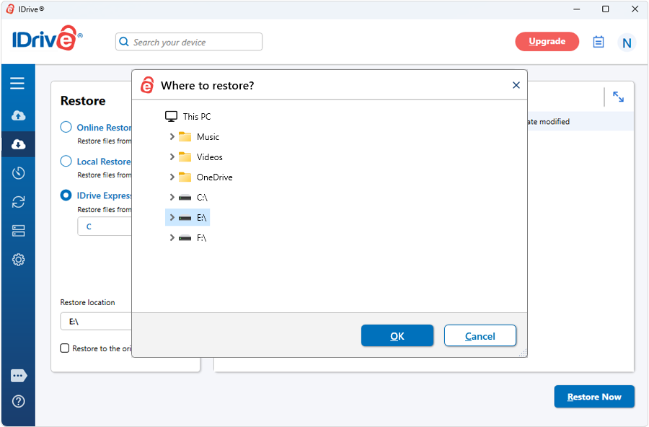Enable Restore to the original location checkbox
Screen dimensions: 649x427
click(65, 348)
